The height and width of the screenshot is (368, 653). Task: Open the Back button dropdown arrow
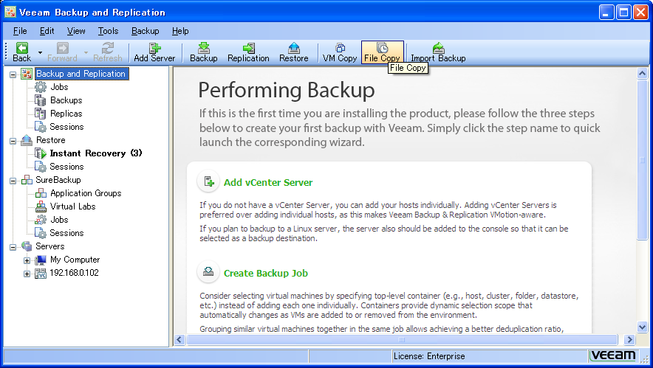(x=40, y=53)
